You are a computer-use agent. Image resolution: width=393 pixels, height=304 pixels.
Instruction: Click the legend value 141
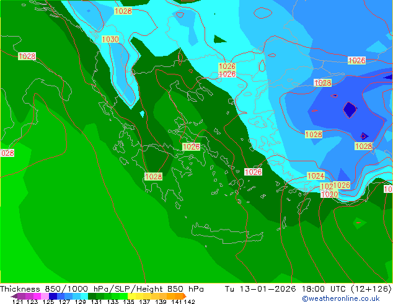[x=177, y=302]
